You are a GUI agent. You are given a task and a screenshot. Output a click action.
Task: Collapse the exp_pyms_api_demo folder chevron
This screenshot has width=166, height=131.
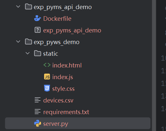[x=18, y=6]
